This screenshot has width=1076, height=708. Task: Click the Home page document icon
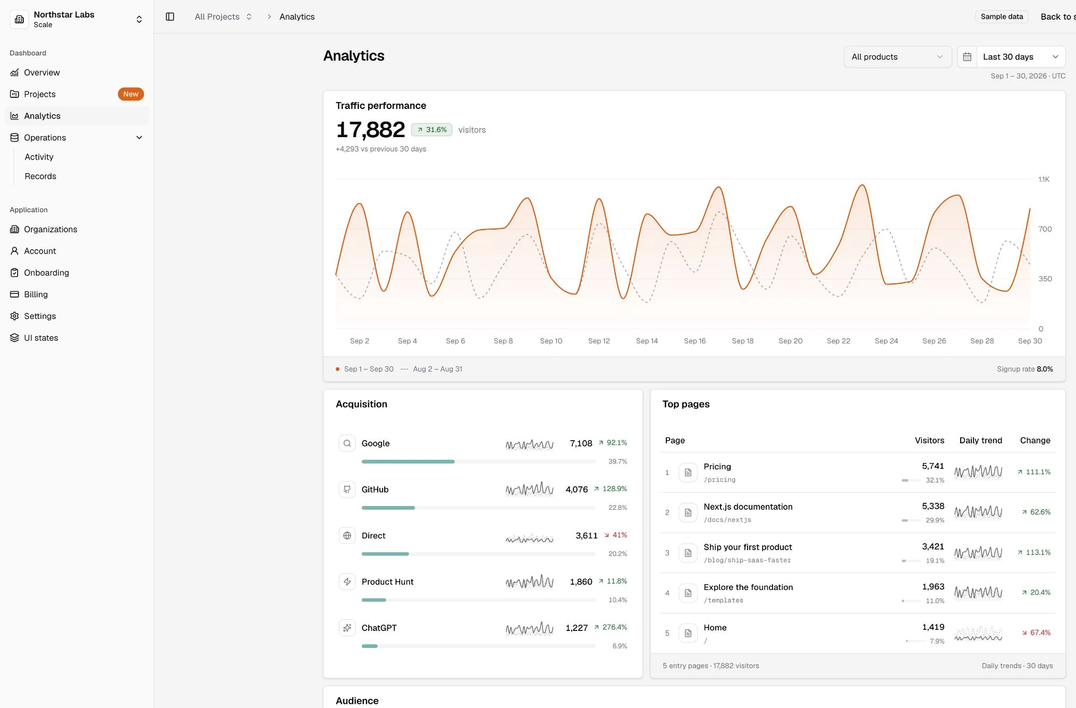point(688,633)
